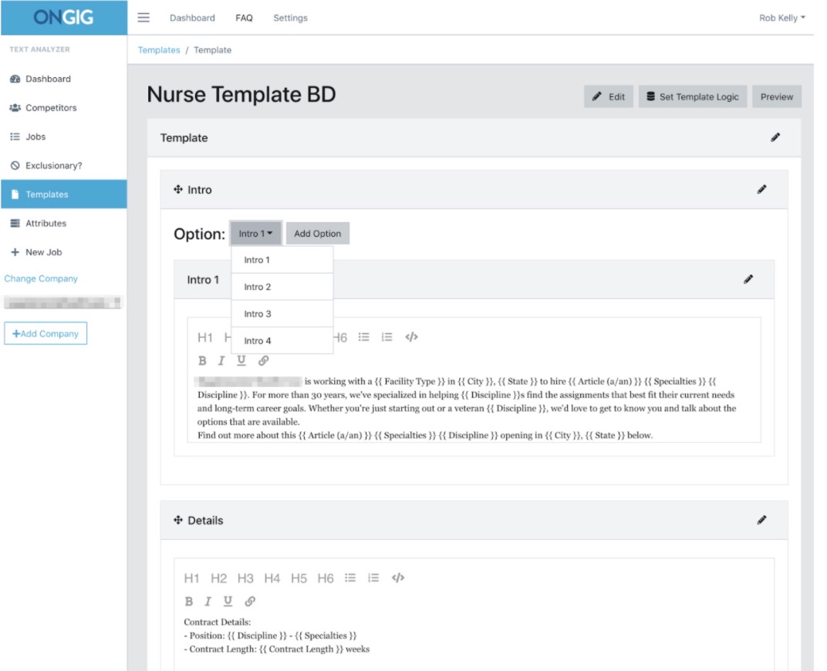Viewport: 827px width, 671px height.
Task: Click code view icon in Details editor
Action: tap(397, 578)
